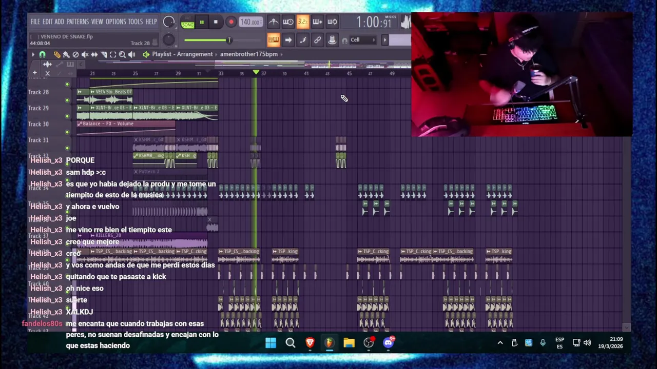The width and height of the screenshot is (657, 369).
Task: Open the FILE menu
Action: coord(35,22)
